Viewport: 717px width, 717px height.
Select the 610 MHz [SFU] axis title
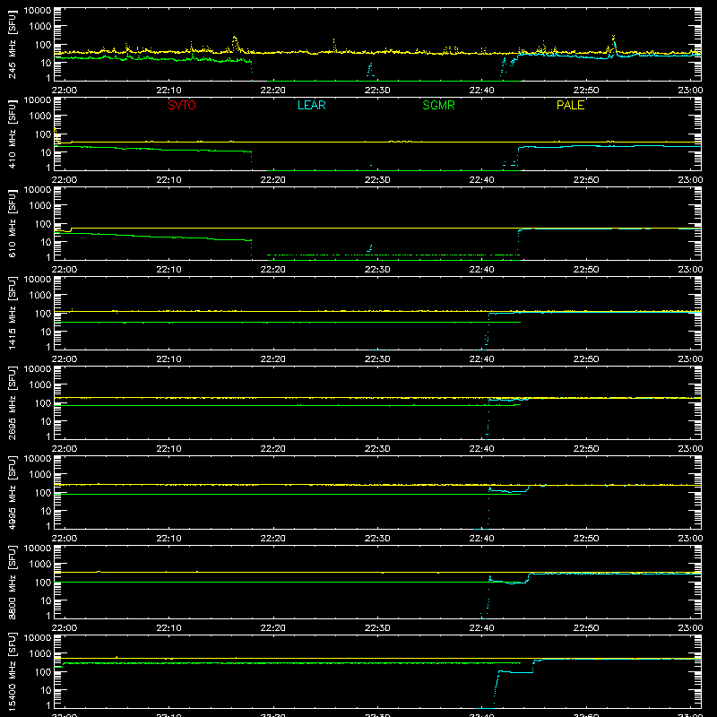pos(12,224)
